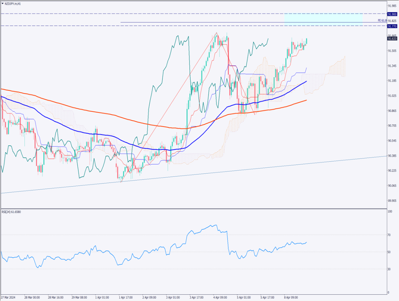Select the FE 61.8 Fibonacci label
This screenshot has width=399, height=301.
[381, 20]
